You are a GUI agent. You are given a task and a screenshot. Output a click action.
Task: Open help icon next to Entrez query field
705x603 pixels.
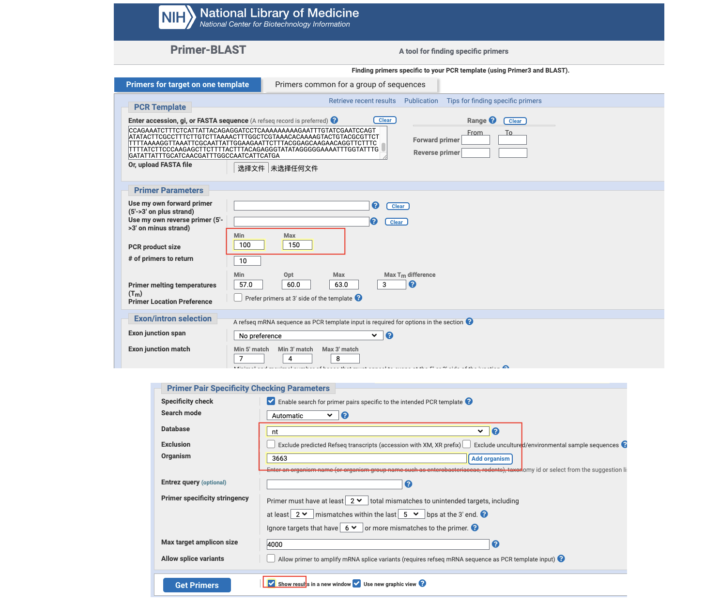click(408, 484)
